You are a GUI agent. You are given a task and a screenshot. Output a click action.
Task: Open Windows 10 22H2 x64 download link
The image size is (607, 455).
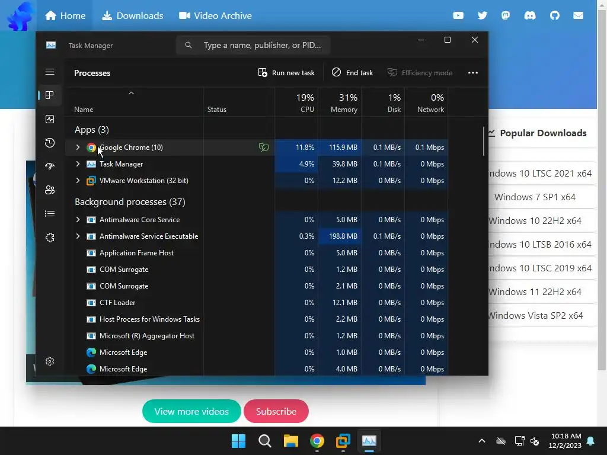pos(535,220)
